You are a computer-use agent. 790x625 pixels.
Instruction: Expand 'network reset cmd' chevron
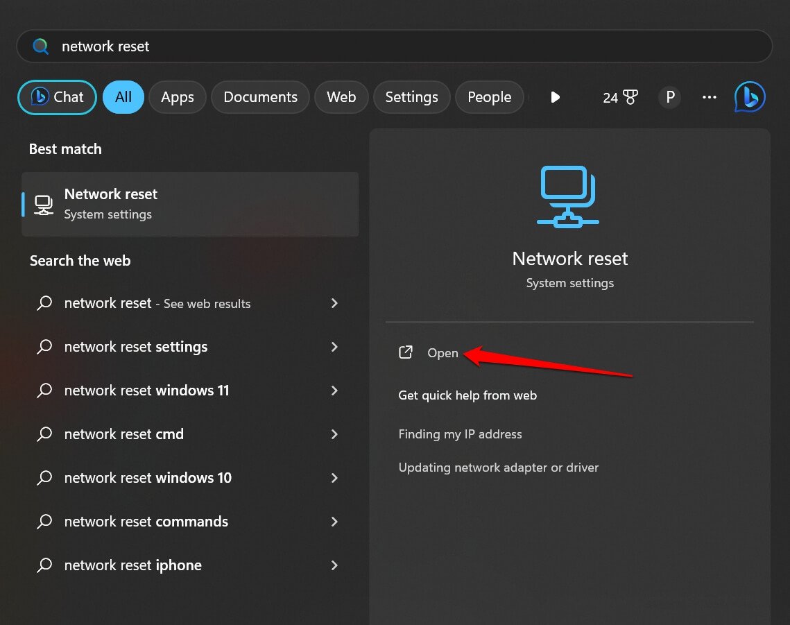(x=334, y=434)
